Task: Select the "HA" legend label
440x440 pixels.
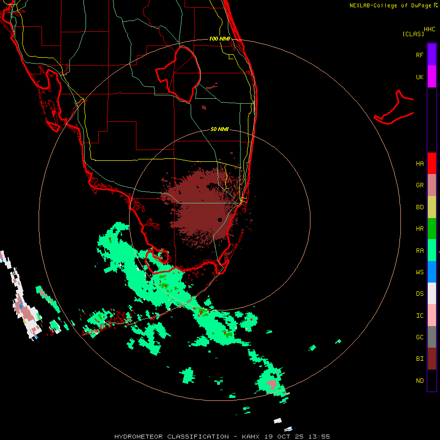Action: 419,164
